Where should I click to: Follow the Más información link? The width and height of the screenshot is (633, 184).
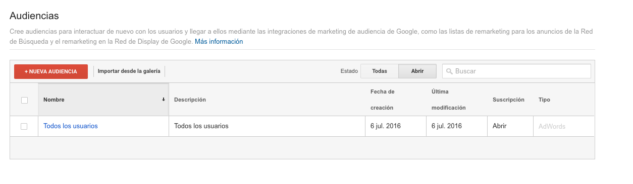219,42
